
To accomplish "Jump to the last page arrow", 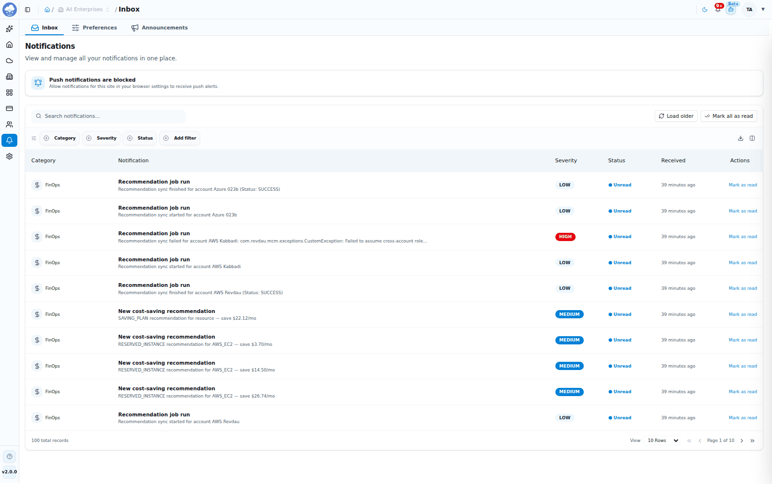I will [x=752, y=441].
